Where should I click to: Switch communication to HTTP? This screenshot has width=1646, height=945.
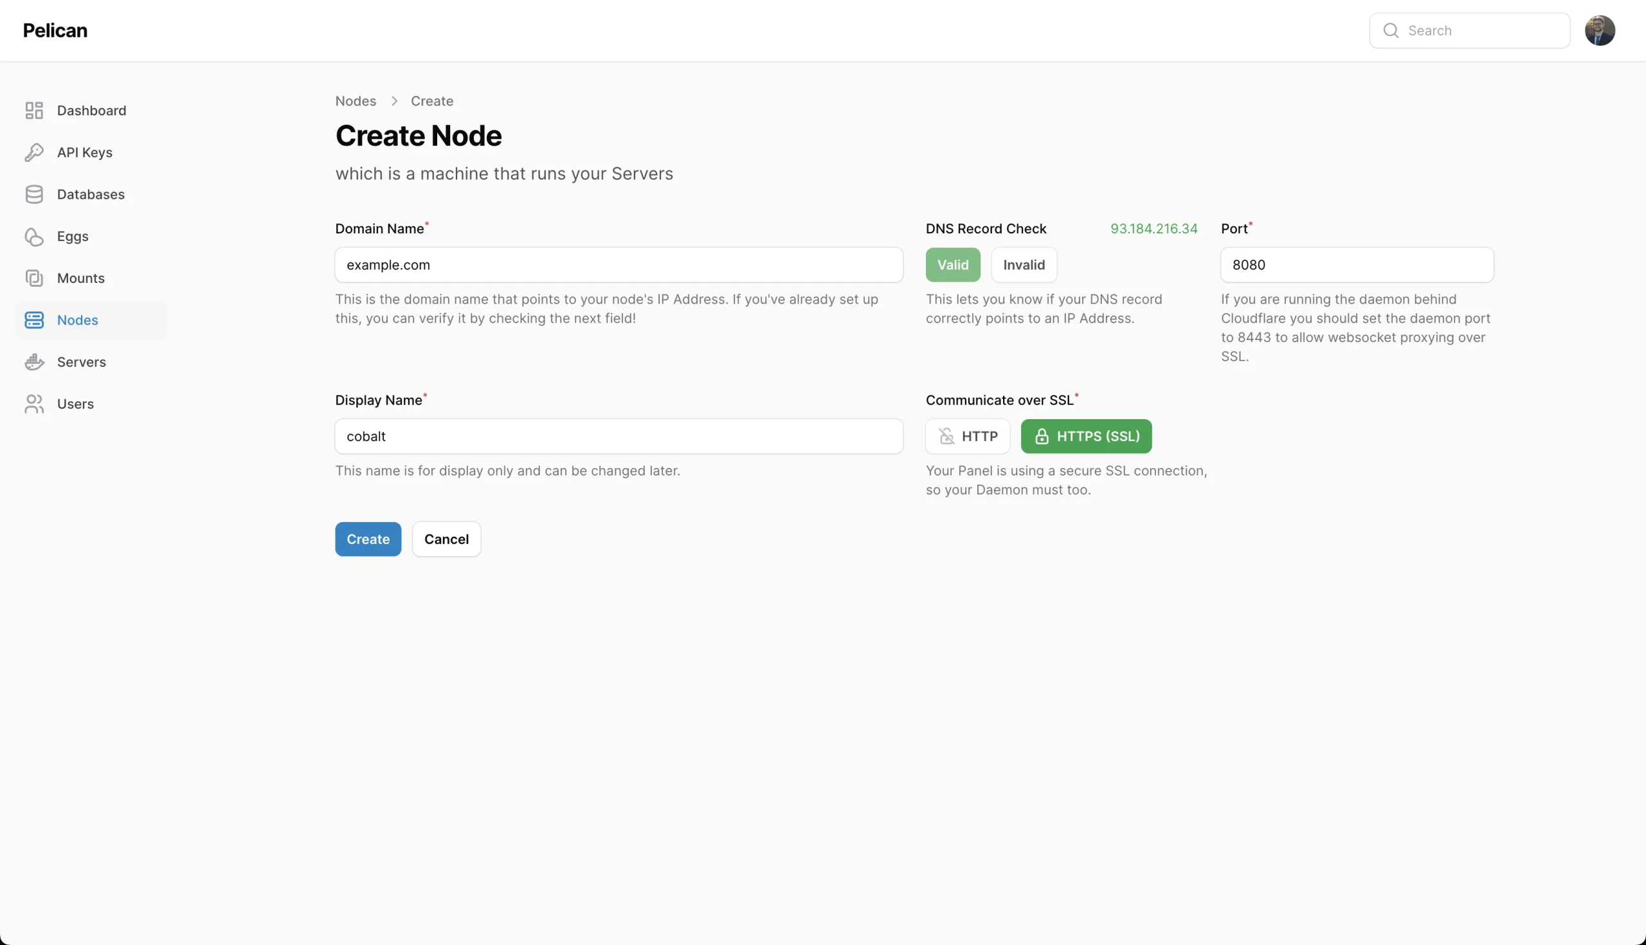(968, 436)
